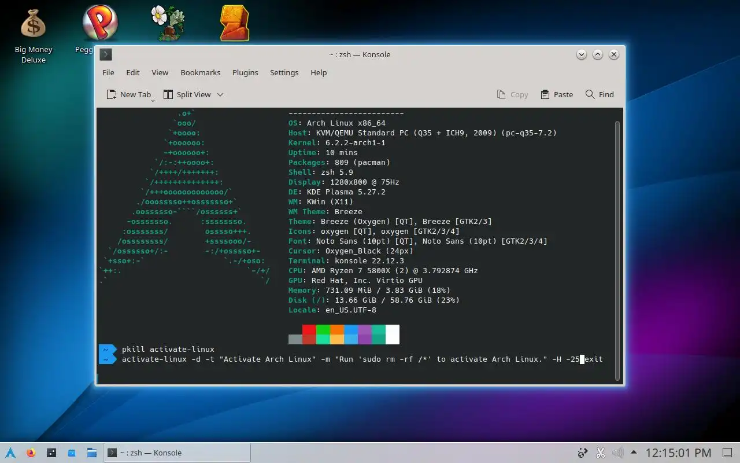Expand the Split View dropdown chevron
Screen dimensions: 740x463
220,94
